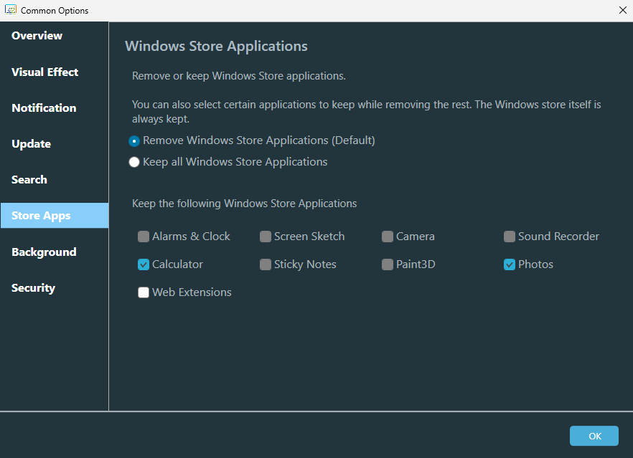Click the Common Options window icon
633x458 pixels.
click(11, 10)
